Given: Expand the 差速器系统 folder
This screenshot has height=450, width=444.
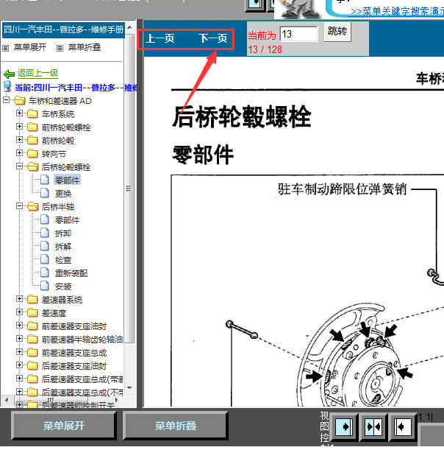Looking at the screenshot, I should [19, 299].
